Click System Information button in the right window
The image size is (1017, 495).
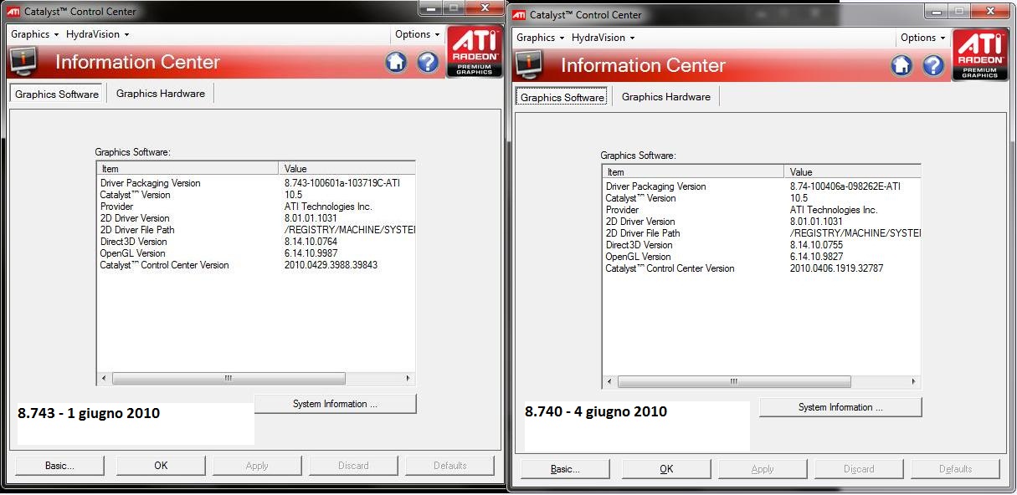click(x=840, y=407)
